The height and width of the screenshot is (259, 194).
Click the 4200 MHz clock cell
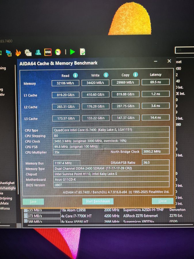112,216
